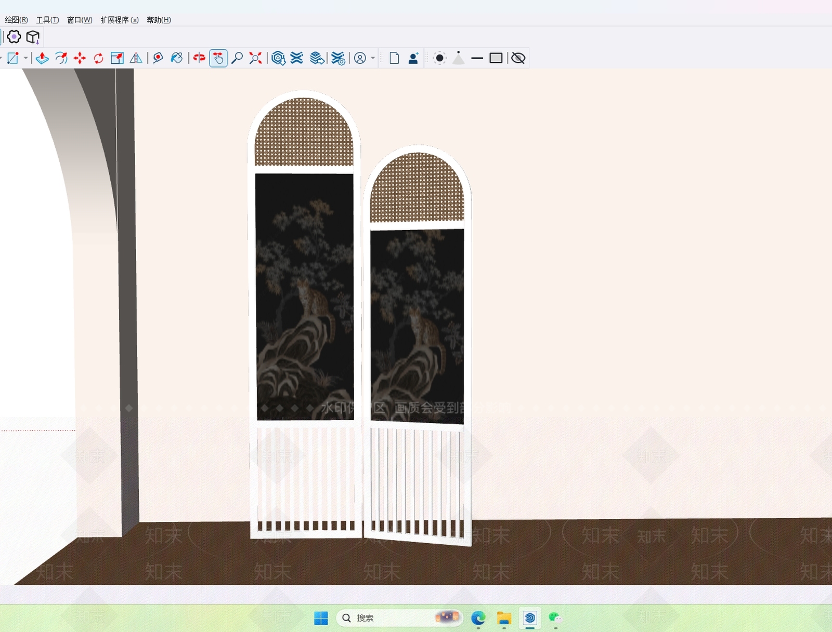Expand the account dropdown arrow
Image resolution: width=832 pixels, height=632 pixels.
[373, 58]
